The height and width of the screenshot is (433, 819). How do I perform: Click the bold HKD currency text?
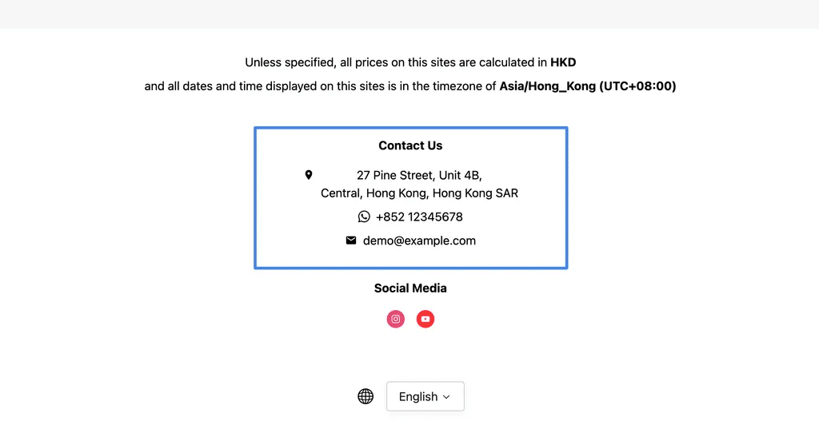point(563,62)
